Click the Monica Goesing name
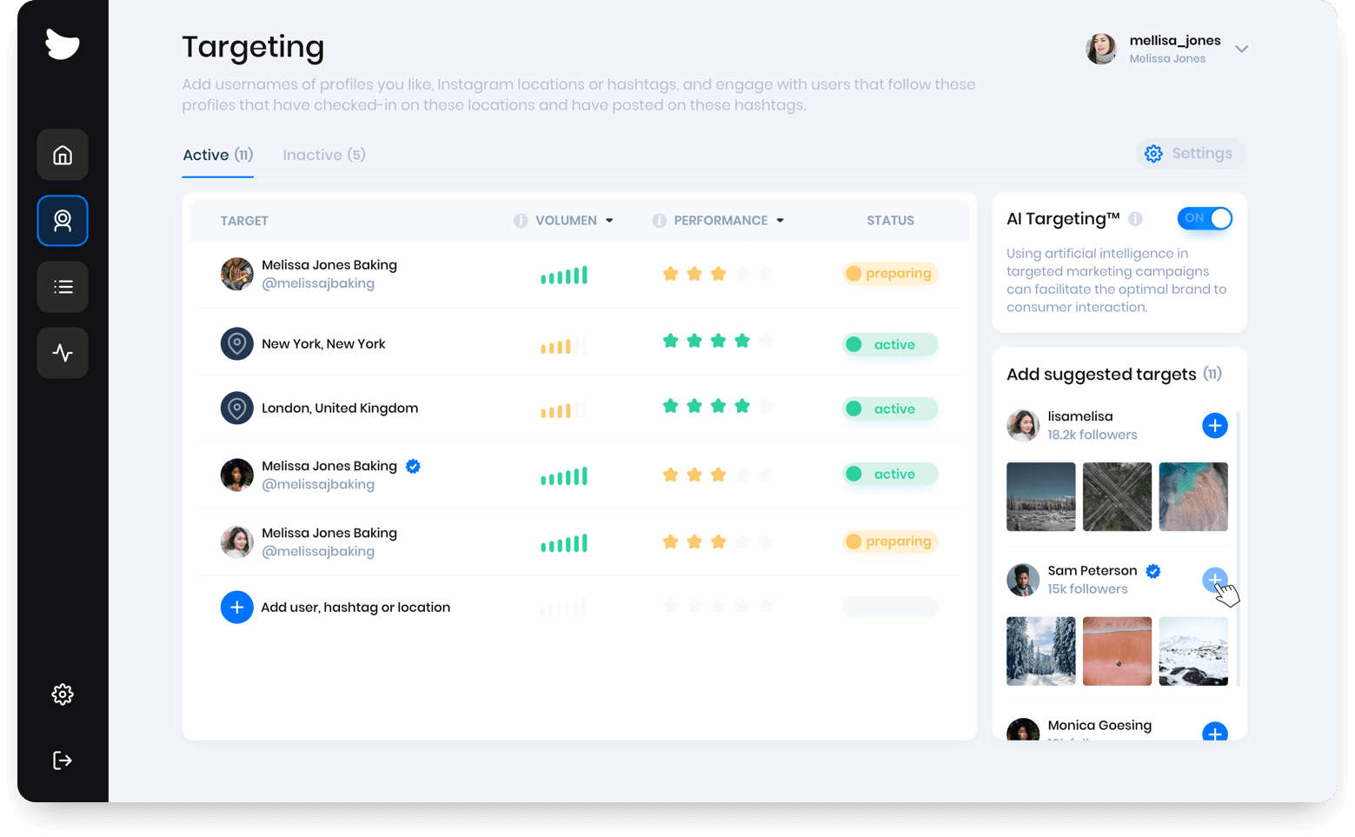The image size is (1355, 837). [1099, 725]
